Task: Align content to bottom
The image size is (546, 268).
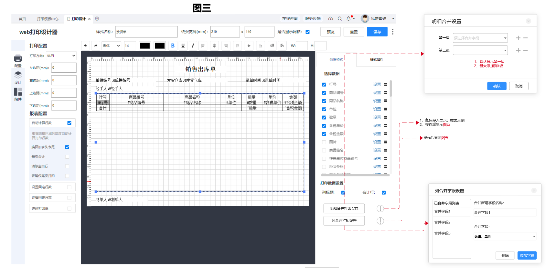Action: click(261, 46)
